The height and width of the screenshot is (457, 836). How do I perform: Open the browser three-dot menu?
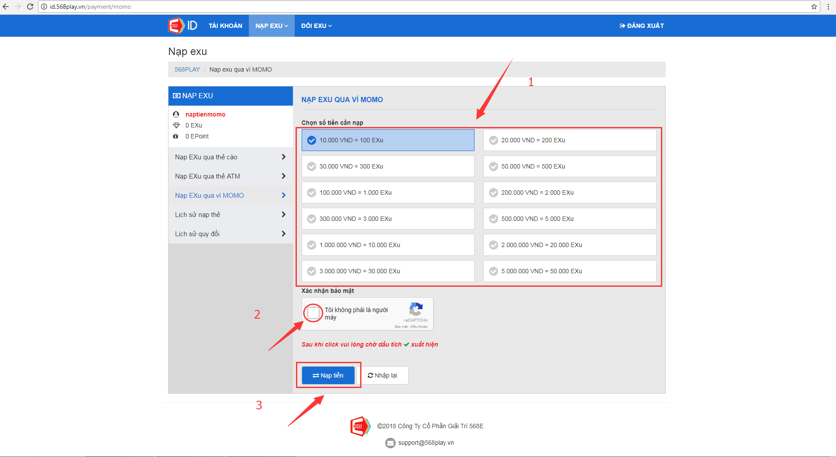coord(828,7)
